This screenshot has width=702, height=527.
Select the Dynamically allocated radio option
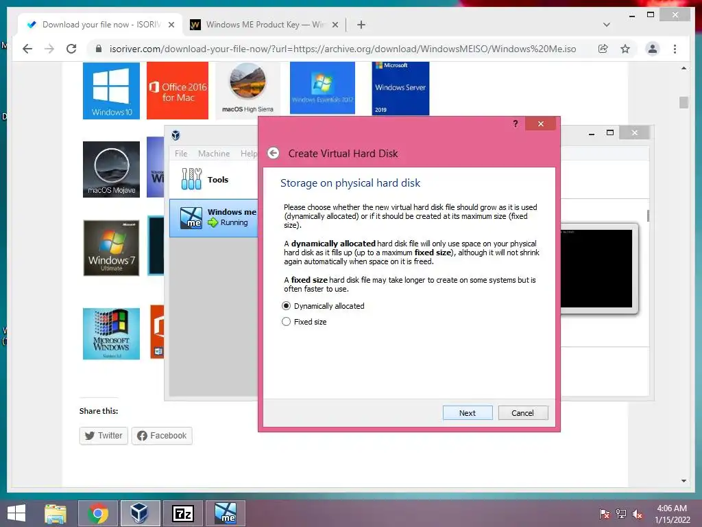point(323,306)
